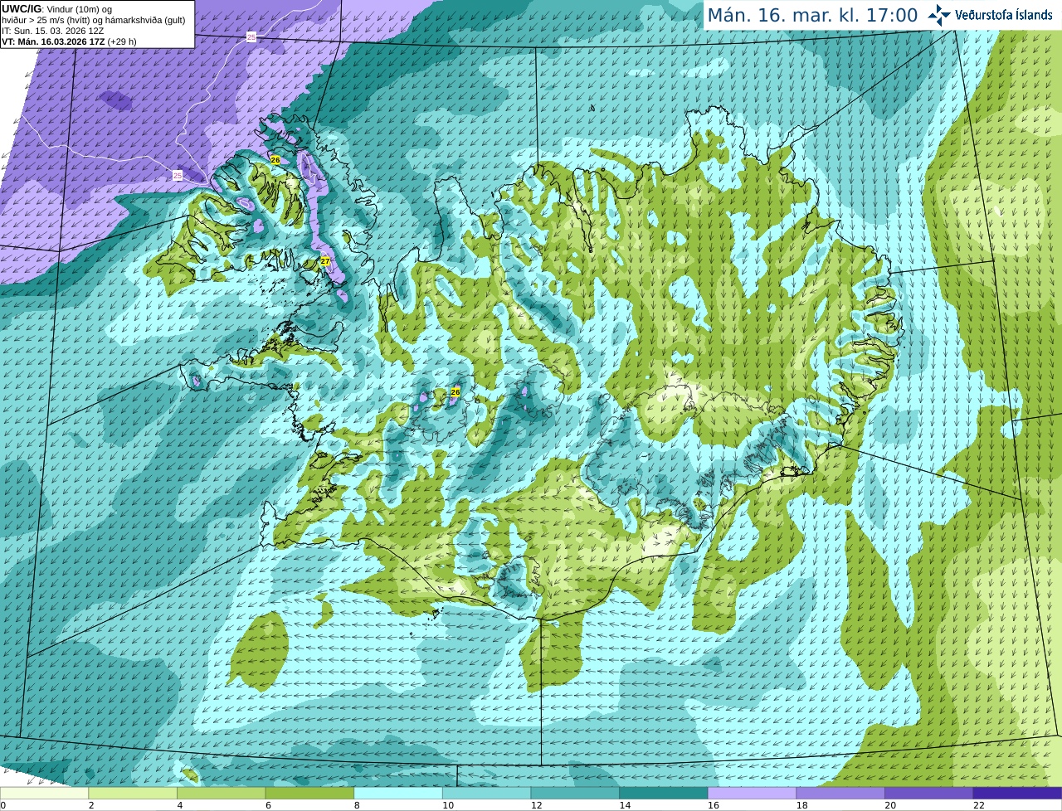Screen dimensions: 1062x811
Task: Click the yellow 27 gust marker
Action: pos(325,261)
